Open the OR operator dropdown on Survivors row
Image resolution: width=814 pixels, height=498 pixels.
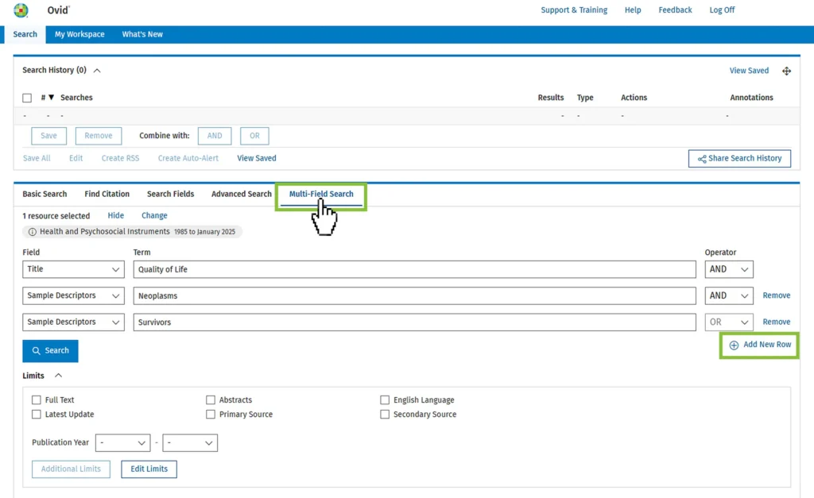tap(729, 322)
